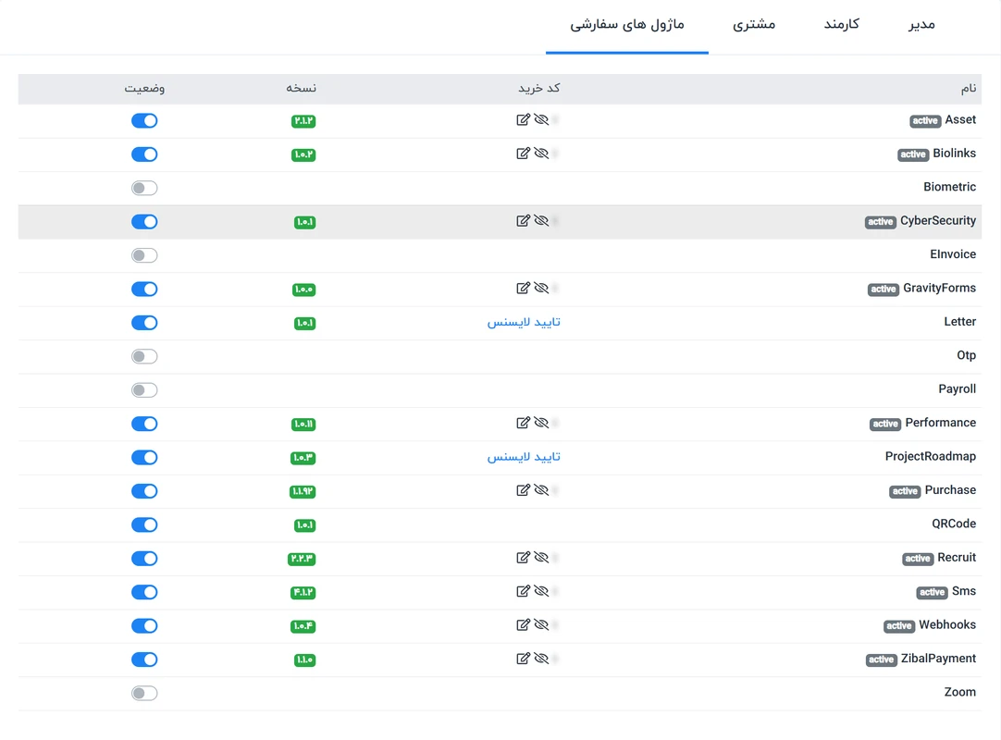Turn off the Biolinks module switch
The height and width of the screenshot is (740, 1001).
point(144,154)
